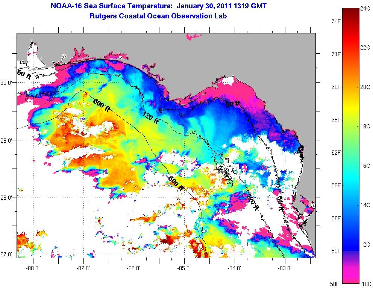Screen dimensions: 373x289
Task: Click the 18C color scale label
Action: point(365,126)
